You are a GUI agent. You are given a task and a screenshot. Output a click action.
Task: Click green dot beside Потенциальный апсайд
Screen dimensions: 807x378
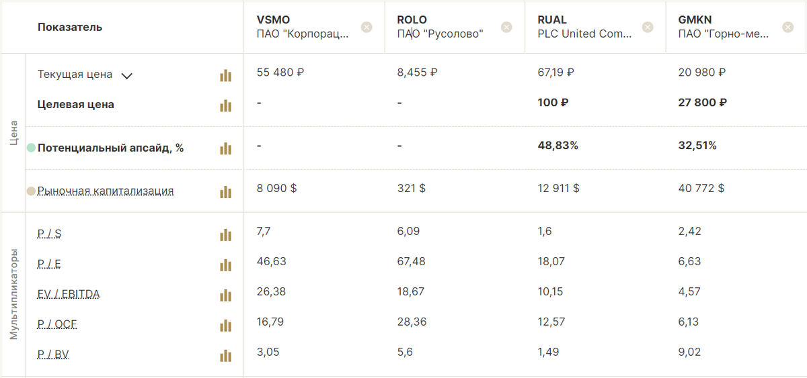pyautogui.click(x=31, y=148)
